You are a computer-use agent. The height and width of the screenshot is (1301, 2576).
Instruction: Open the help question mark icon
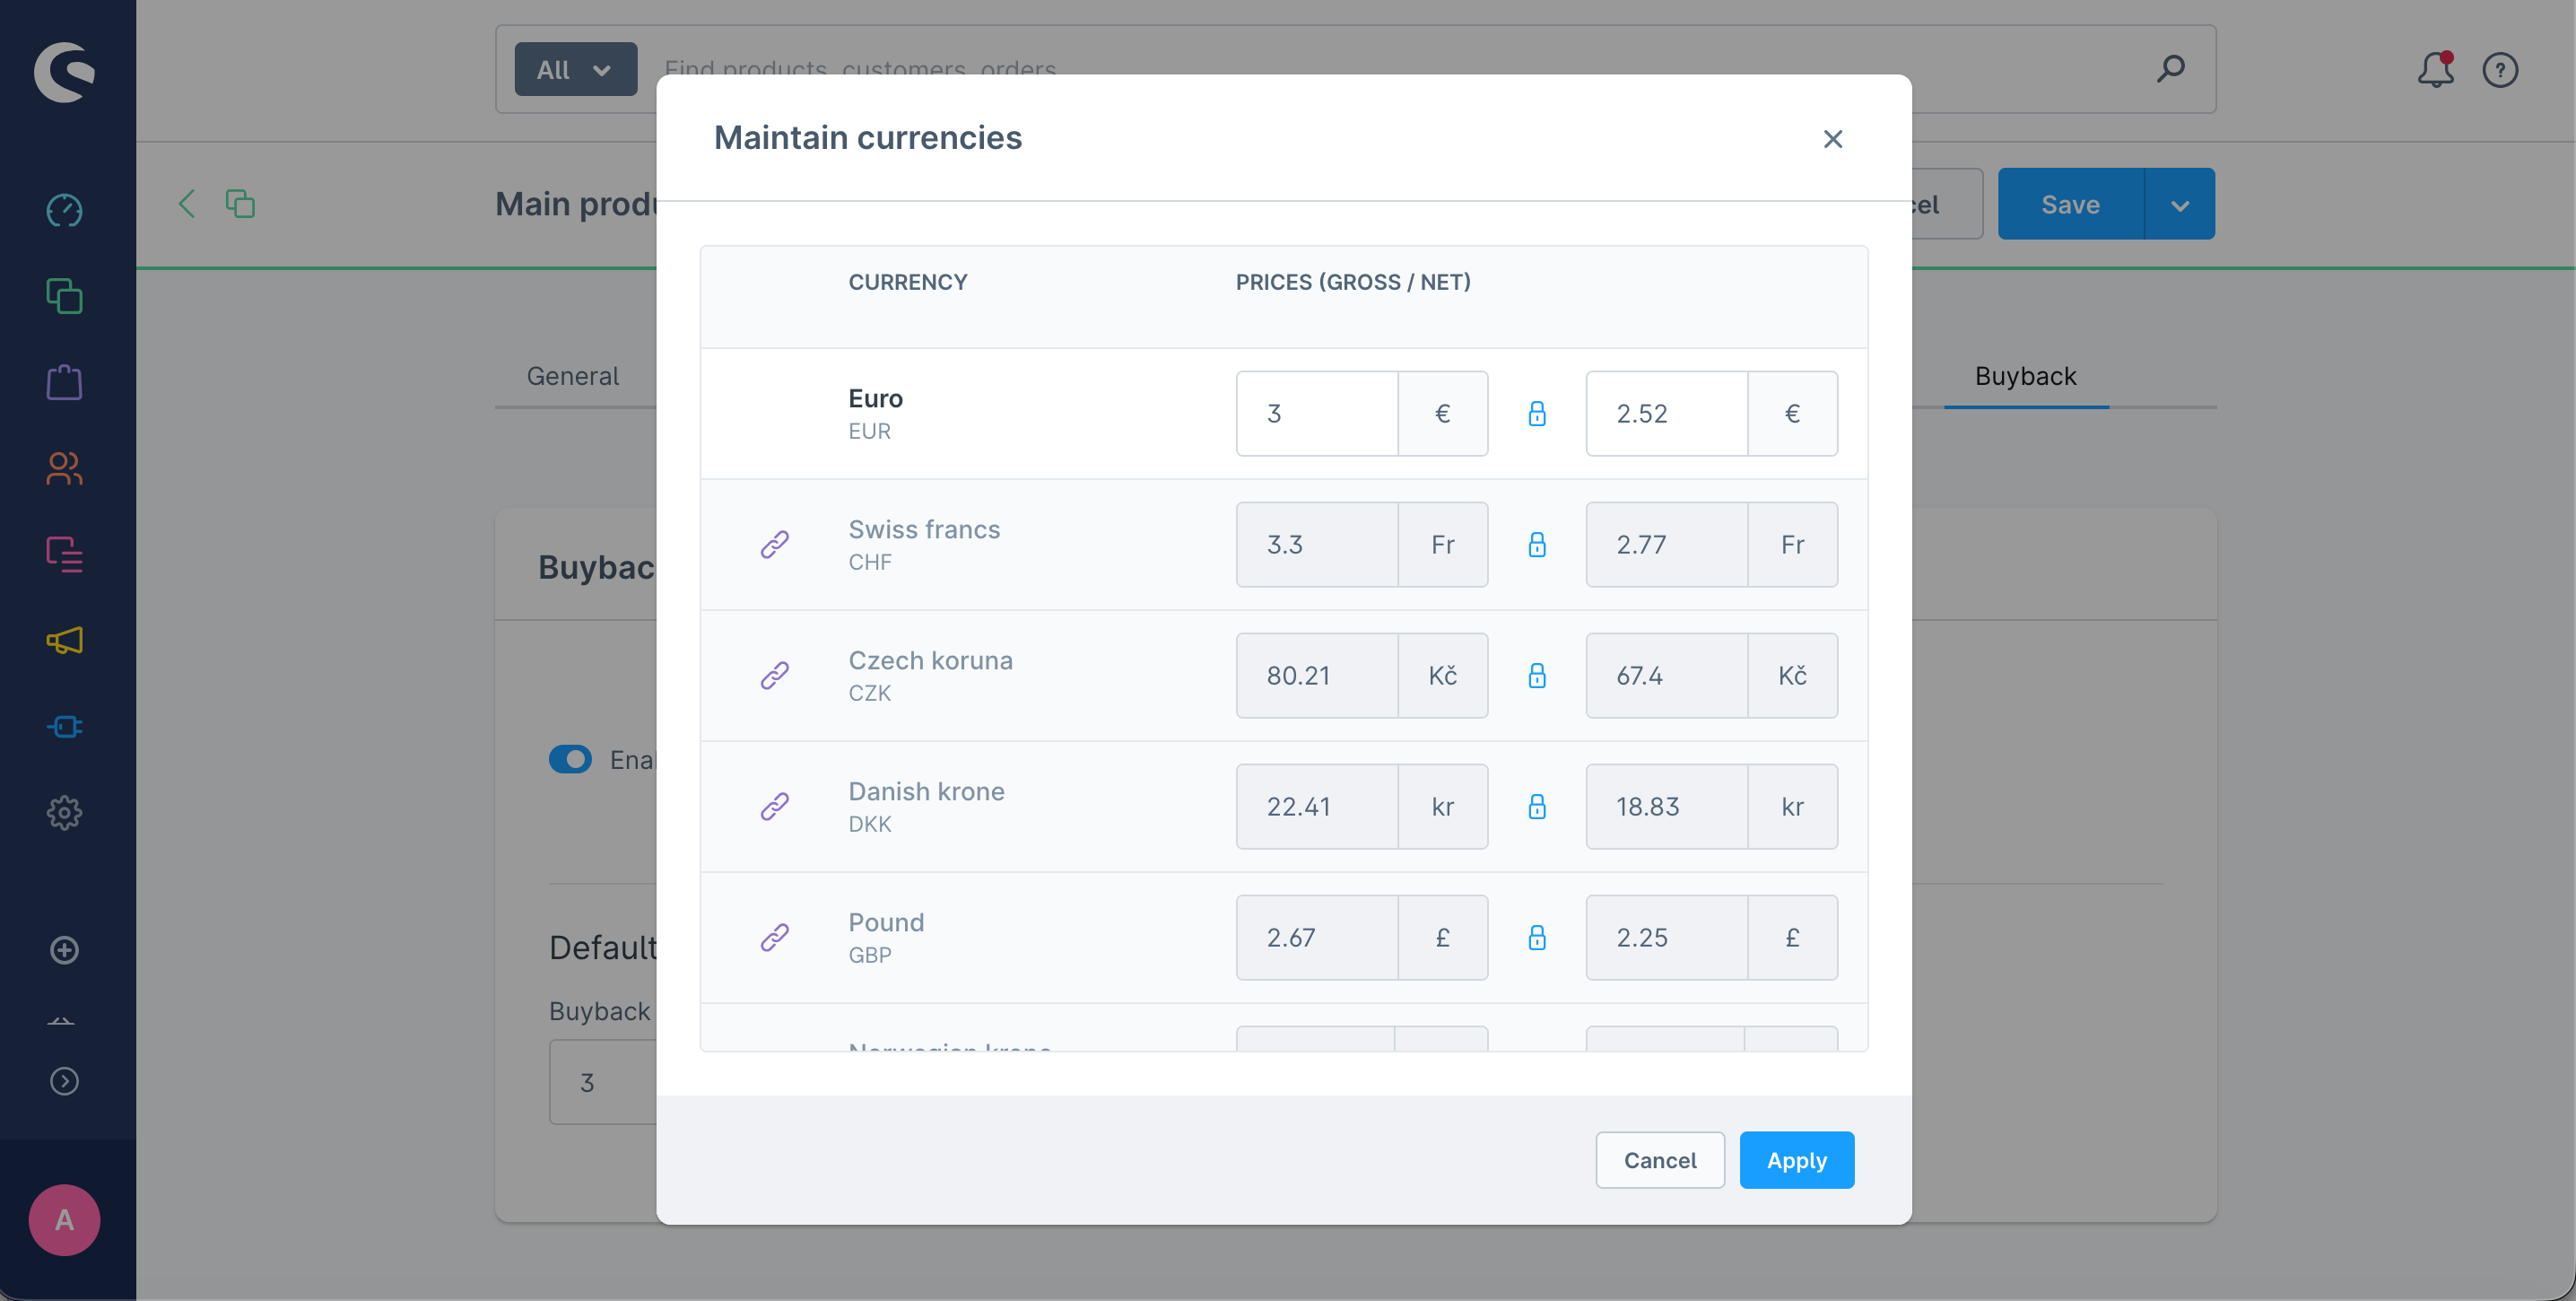2500,70
